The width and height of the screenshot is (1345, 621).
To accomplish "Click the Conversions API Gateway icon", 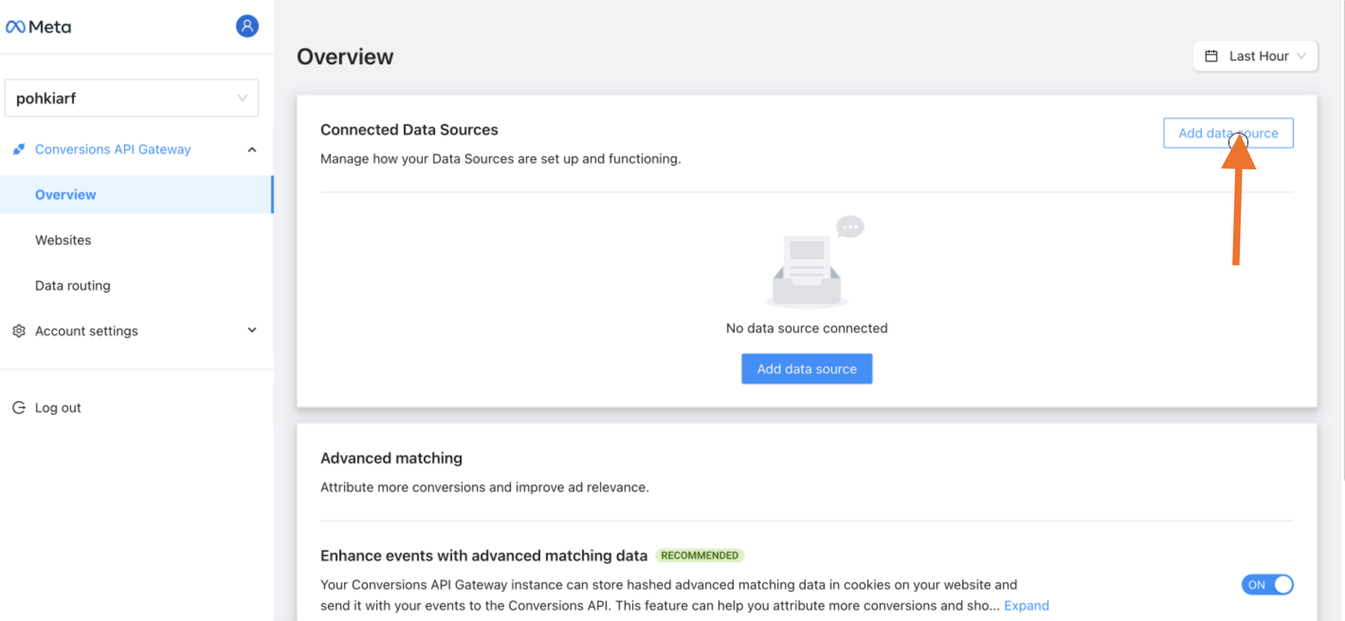I will pos(19,149).
